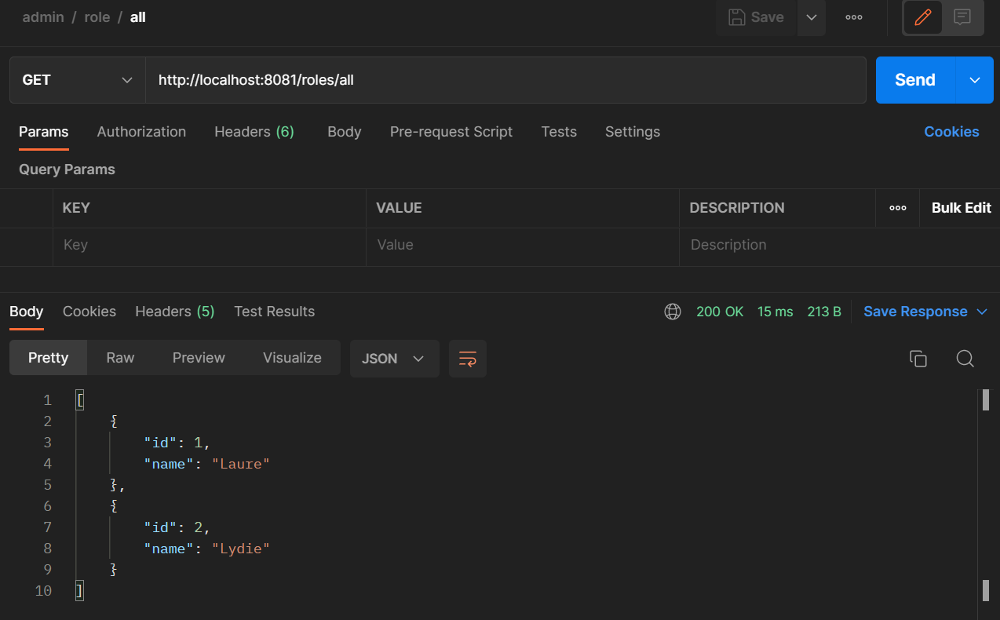Image resolution: width=1000 pixels, height=620 pixels.
Task: Open the GET method dropdown
Action: tap(77, 79)
